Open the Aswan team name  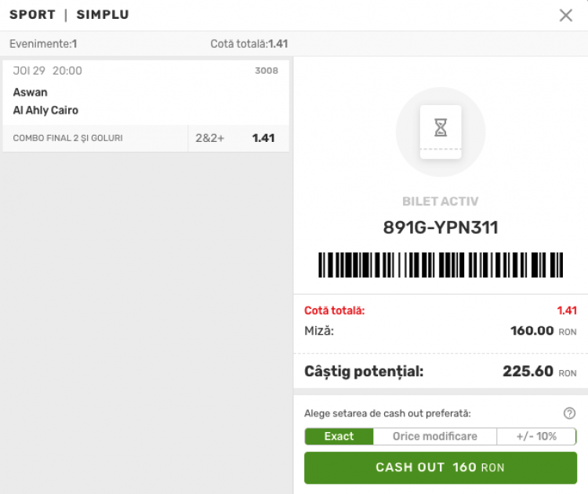31,93
